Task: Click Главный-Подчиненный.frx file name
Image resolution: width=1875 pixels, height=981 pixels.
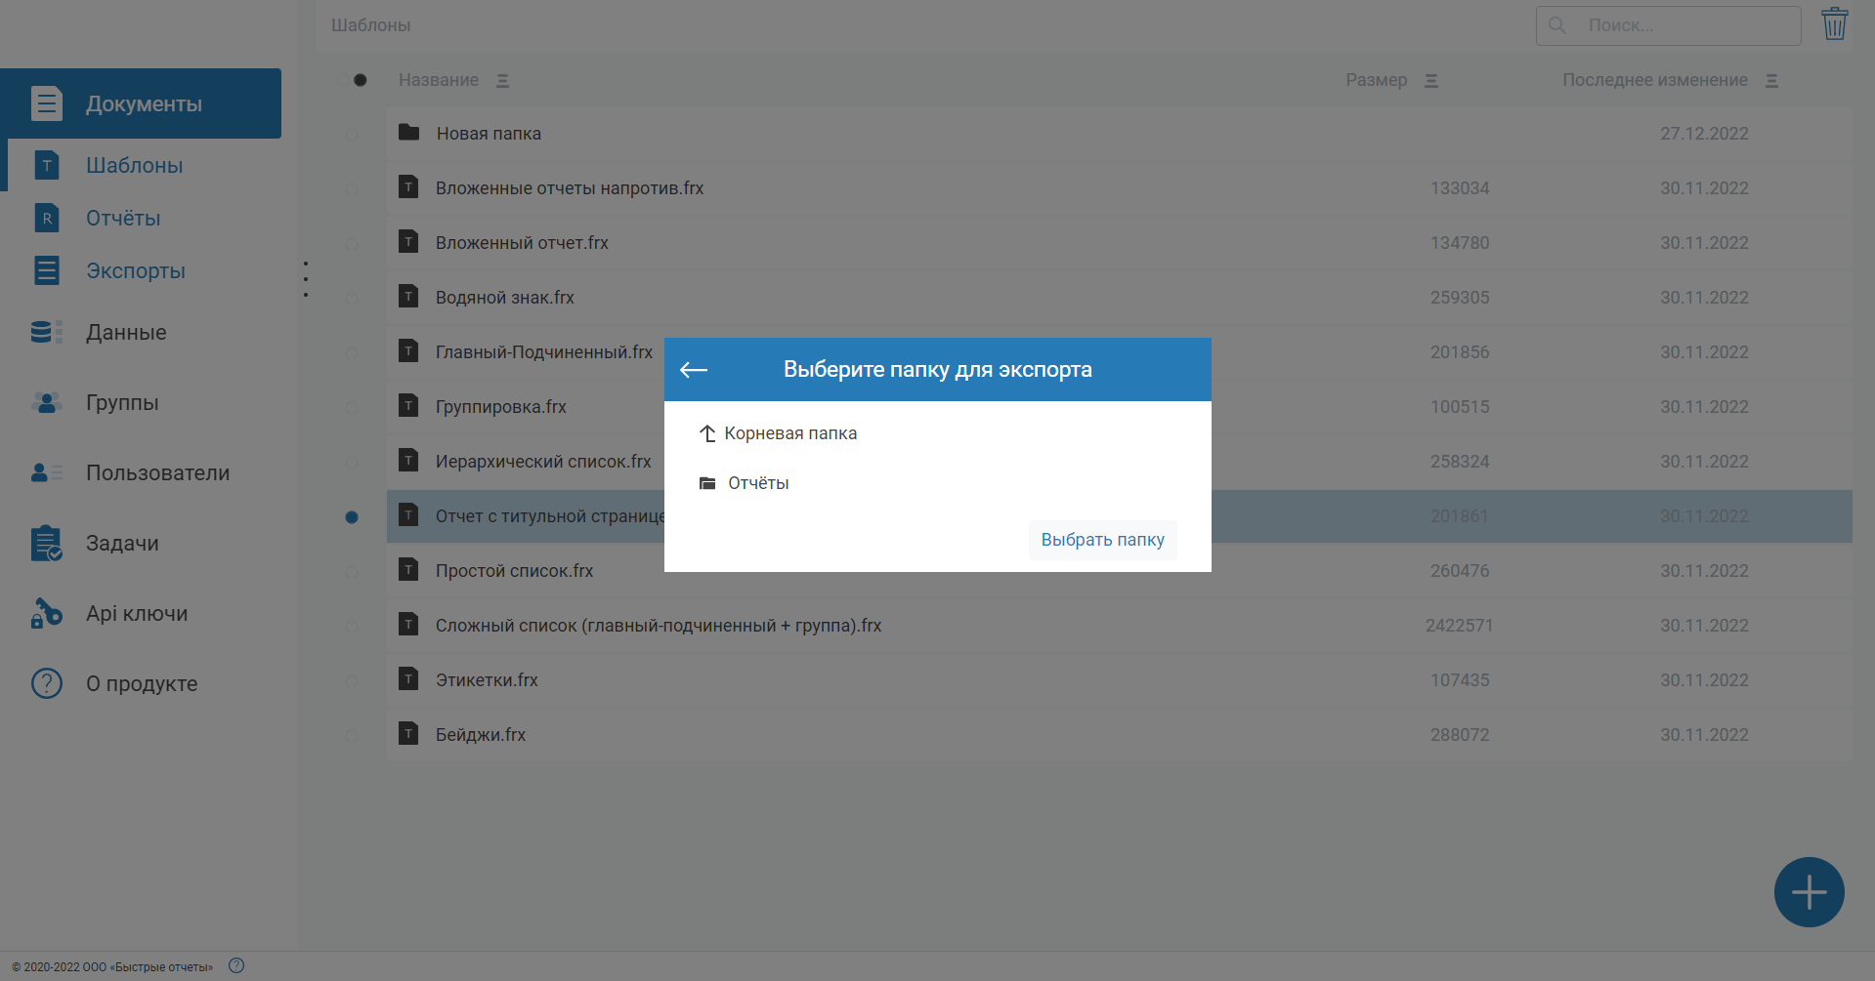Action: point(544,352)
